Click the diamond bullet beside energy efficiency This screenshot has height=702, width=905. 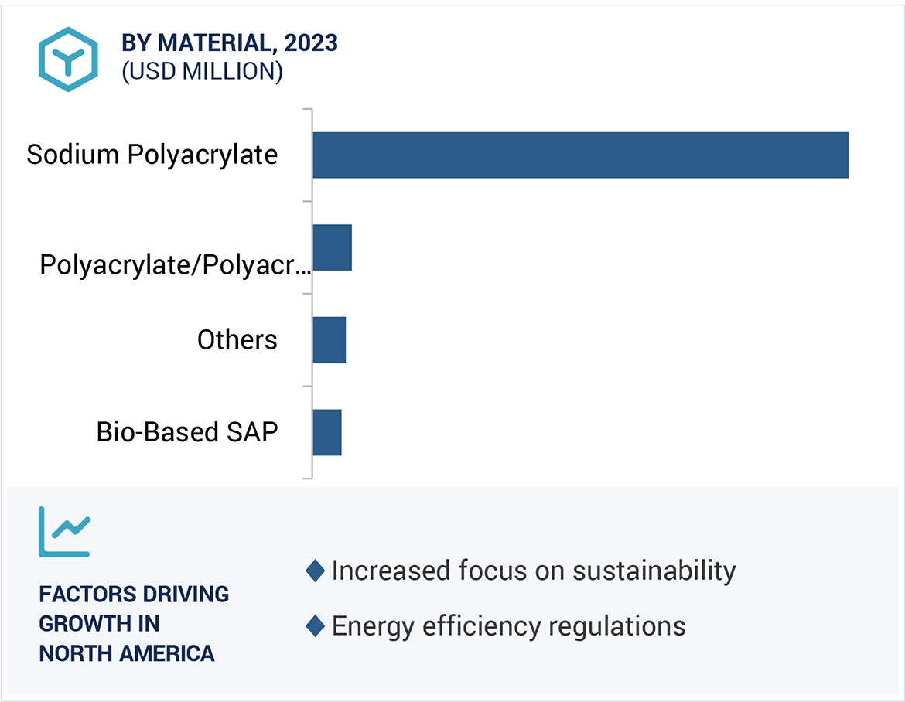(315, 625)
